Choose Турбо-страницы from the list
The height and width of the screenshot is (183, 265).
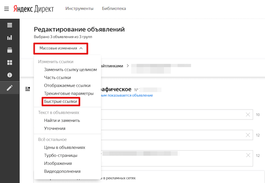(61, 155)
